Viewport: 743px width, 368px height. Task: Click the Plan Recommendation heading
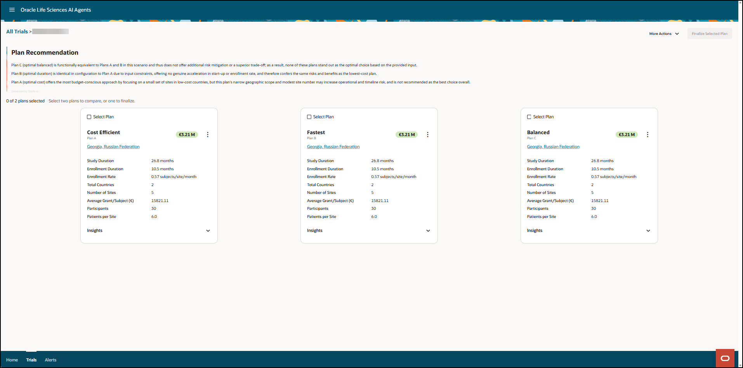click(45, 52)
